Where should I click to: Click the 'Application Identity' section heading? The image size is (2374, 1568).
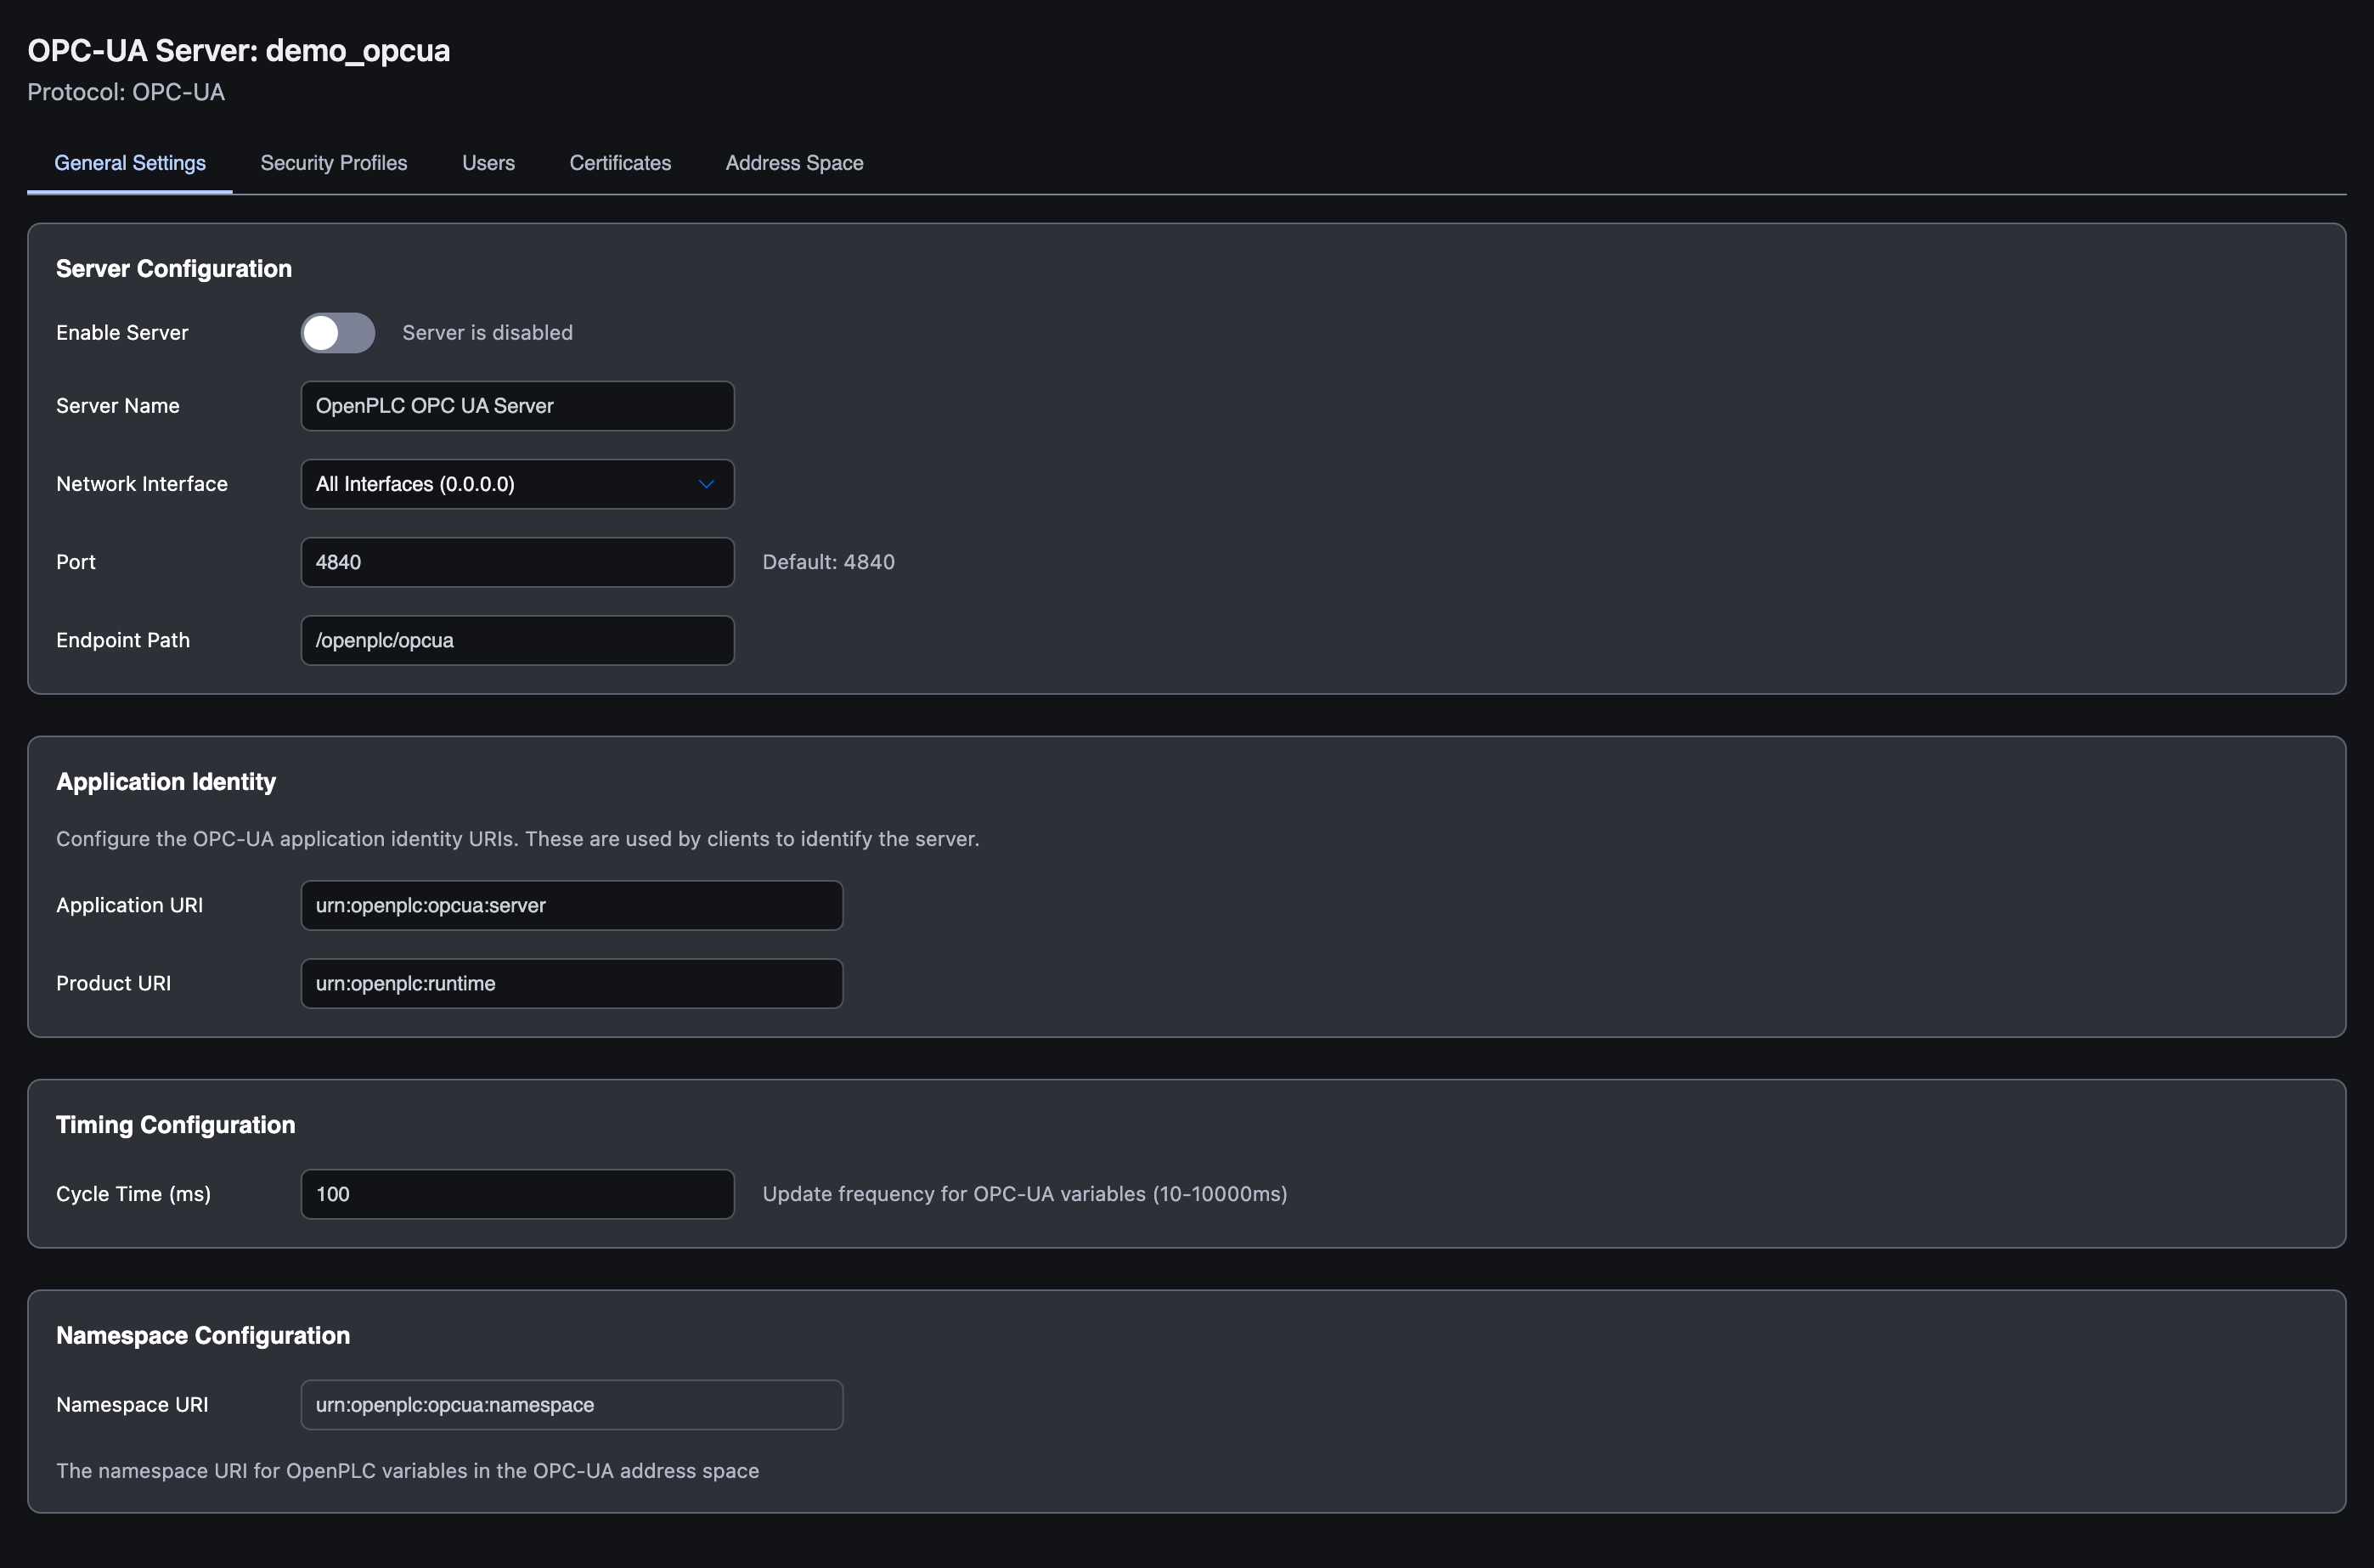coord(166,782)
